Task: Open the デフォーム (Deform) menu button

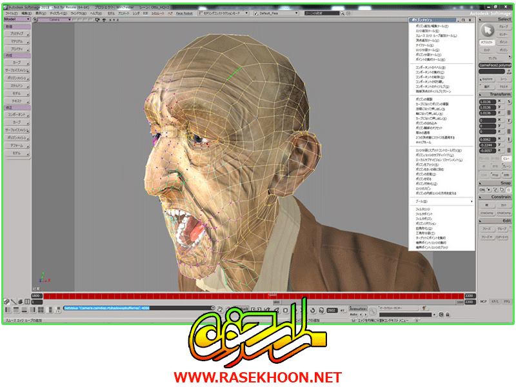Action: point(17,146)
